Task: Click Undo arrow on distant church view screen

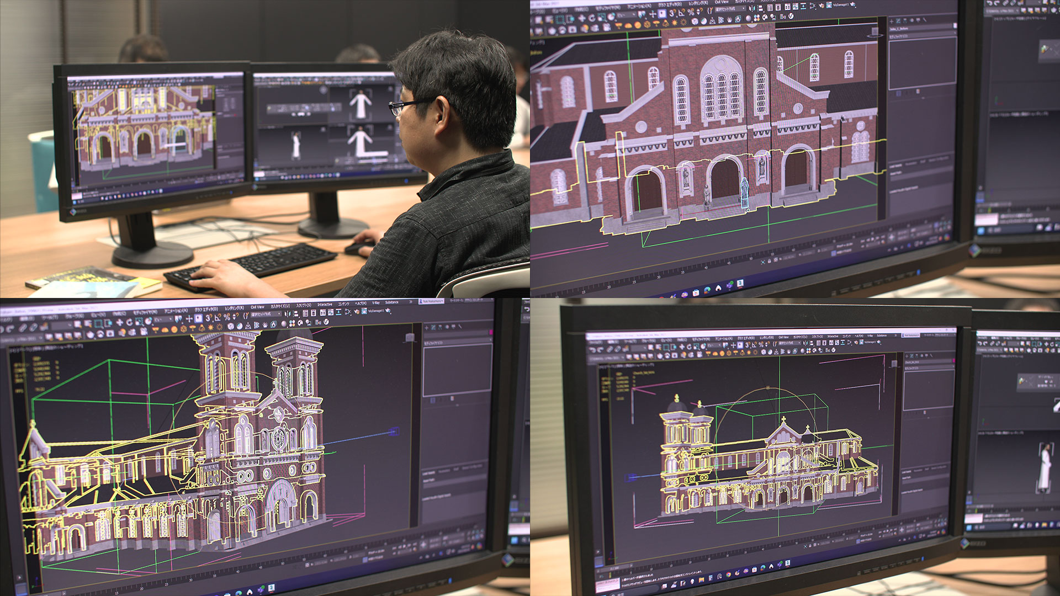Action: pyautogui.click(x=592, y=349)
